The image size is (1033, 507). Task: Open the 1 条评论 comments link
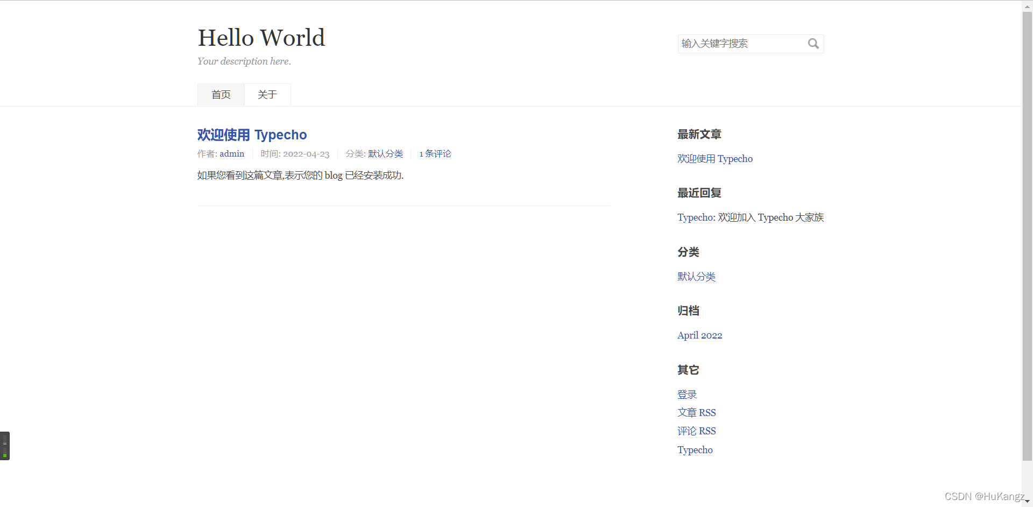[435, 154]
